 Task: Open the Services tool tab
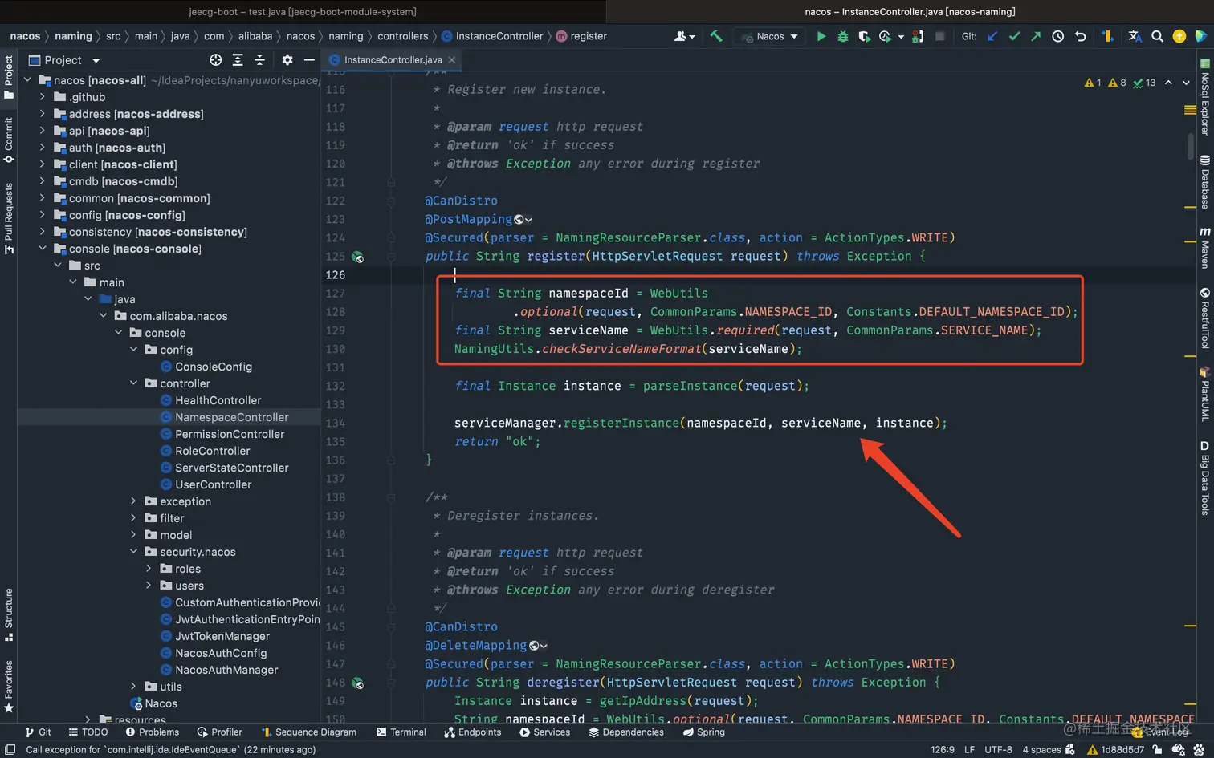pos(544,732)
